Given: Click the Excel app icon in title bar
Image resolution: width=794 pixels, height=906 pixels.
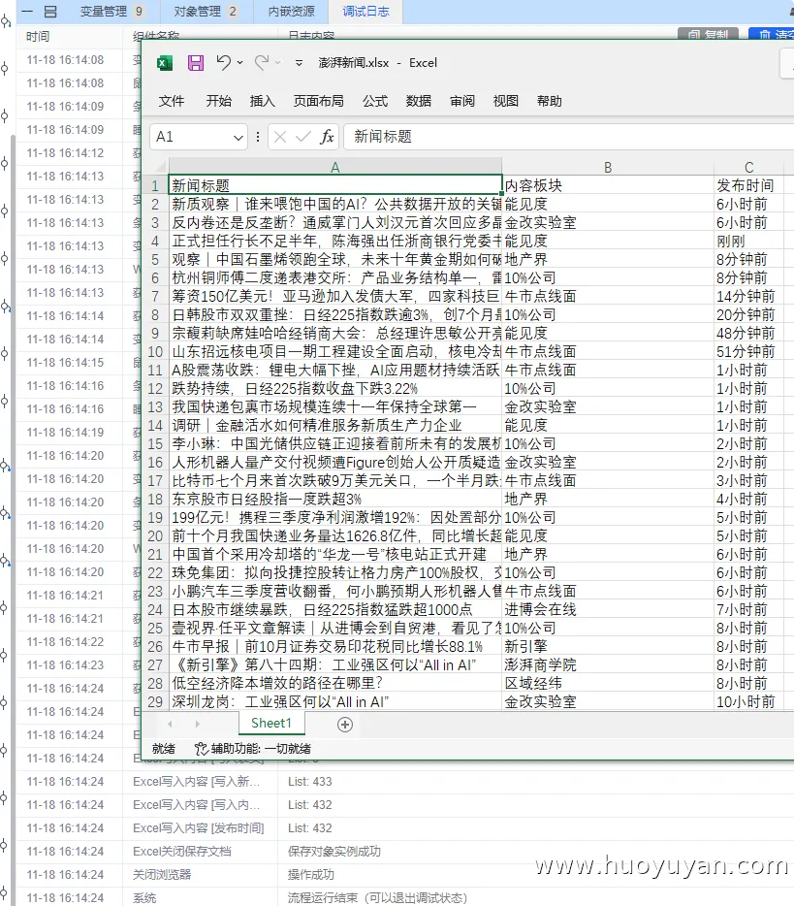Looking at the screenshot, I should (x=164, y=63).
